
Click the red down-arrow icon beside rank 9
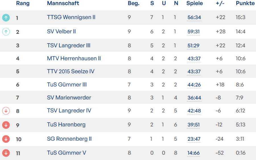point(6,125)
